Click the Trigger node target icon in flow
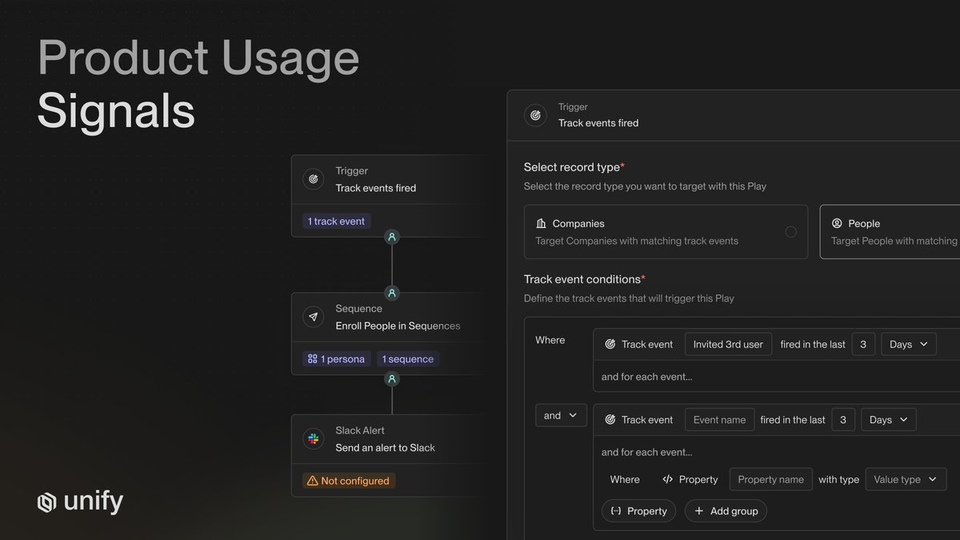 [x=314, y=179]
